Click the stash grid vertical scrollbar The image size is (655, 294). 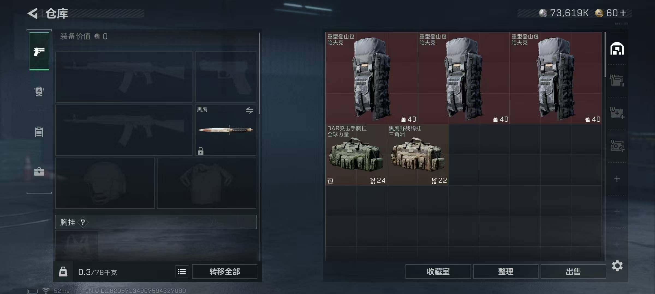point(605,54)
